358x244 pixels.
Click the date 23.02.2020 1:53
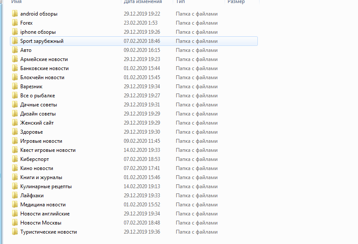tap(141, 23)
